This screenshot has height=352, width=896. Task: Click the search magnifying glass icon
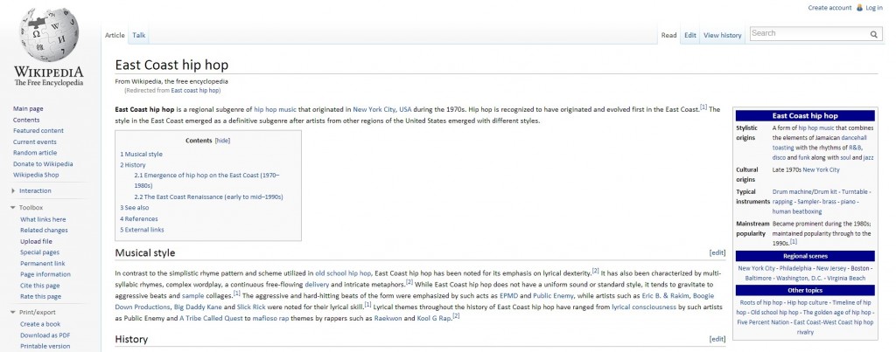873,34
